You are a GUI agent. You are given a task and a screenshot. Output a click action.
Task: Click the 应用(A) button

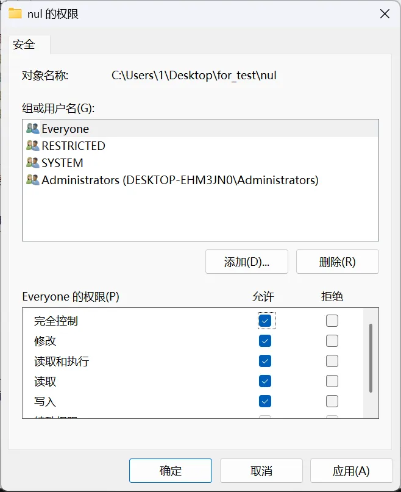[x=351, y=470]
